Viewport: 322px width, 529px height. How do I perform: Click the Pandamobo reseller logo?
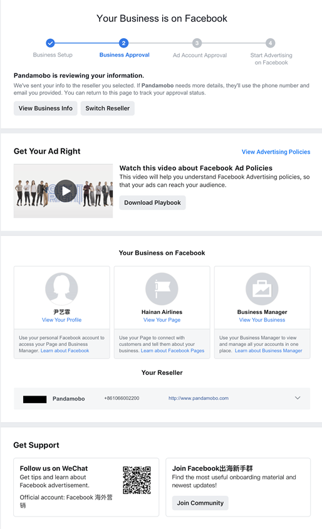pos(34,399)
